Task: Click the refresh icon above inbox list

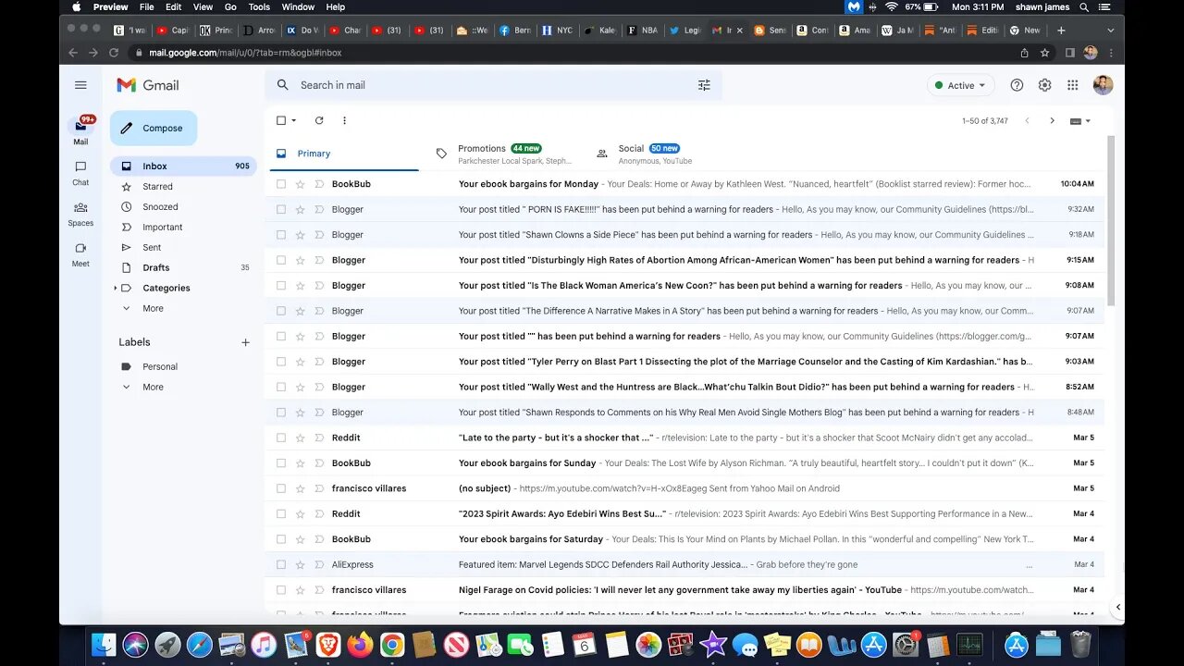Action: pos(319,120)
